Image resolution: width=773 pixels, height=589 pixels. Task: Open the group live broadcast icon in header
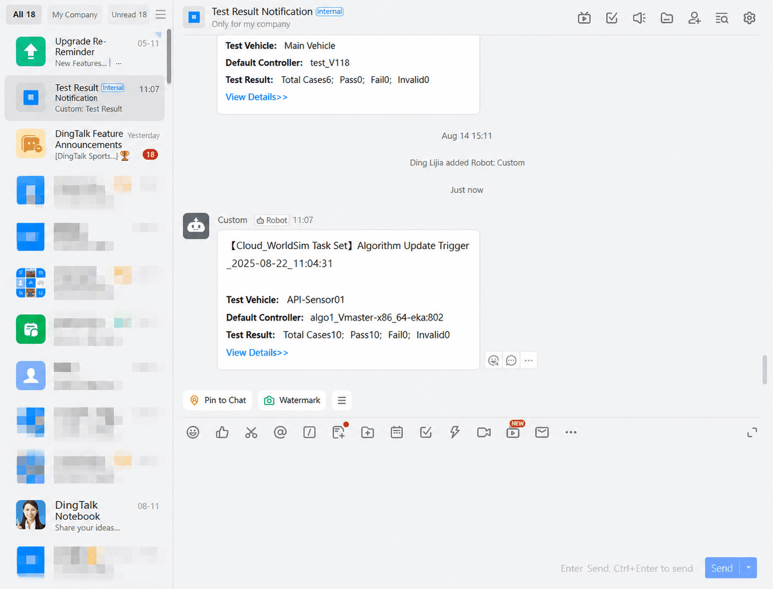coord(584,18)
